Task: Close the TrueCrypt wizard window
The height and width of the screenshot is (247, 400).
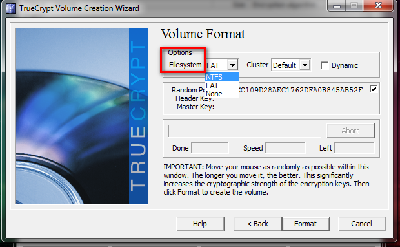Action: tap(379, 5)
